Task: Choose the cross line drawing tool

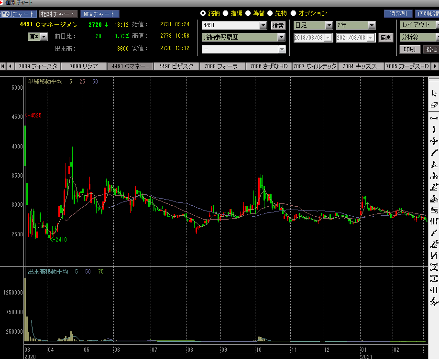Action: coord(434,141)
